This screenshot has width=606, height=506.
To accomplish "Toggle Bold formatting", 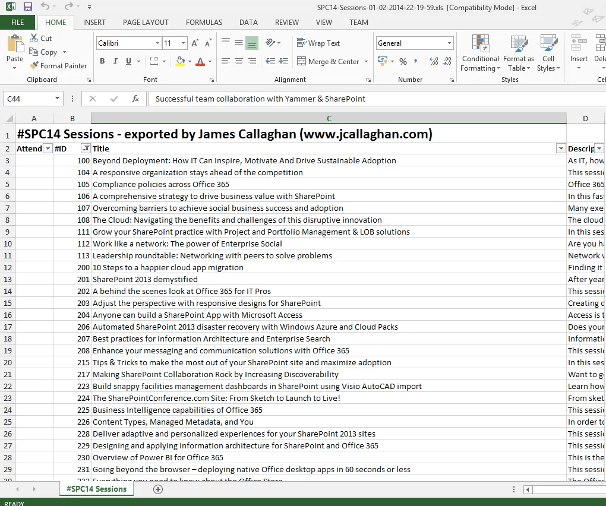I will point(102,61).
